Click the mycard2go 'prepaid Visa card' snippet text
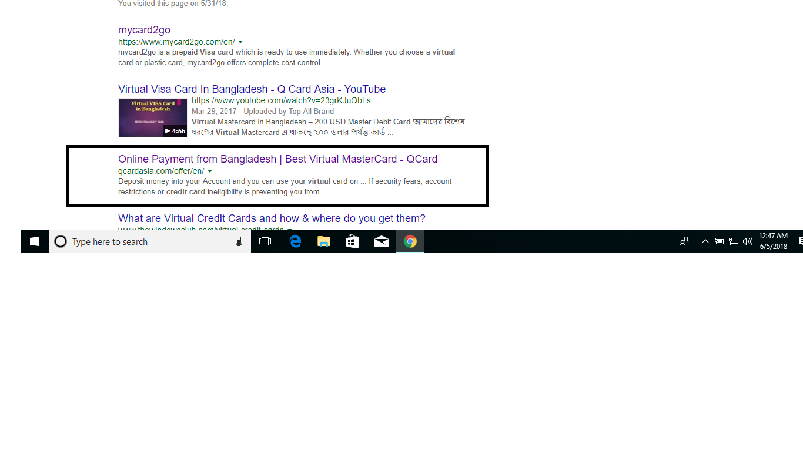This screenshot has width=803, height=451. pos(287,58)
